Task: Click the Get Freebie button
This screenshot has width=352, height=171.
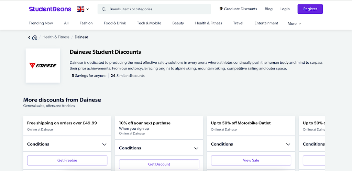Action: 67,160
